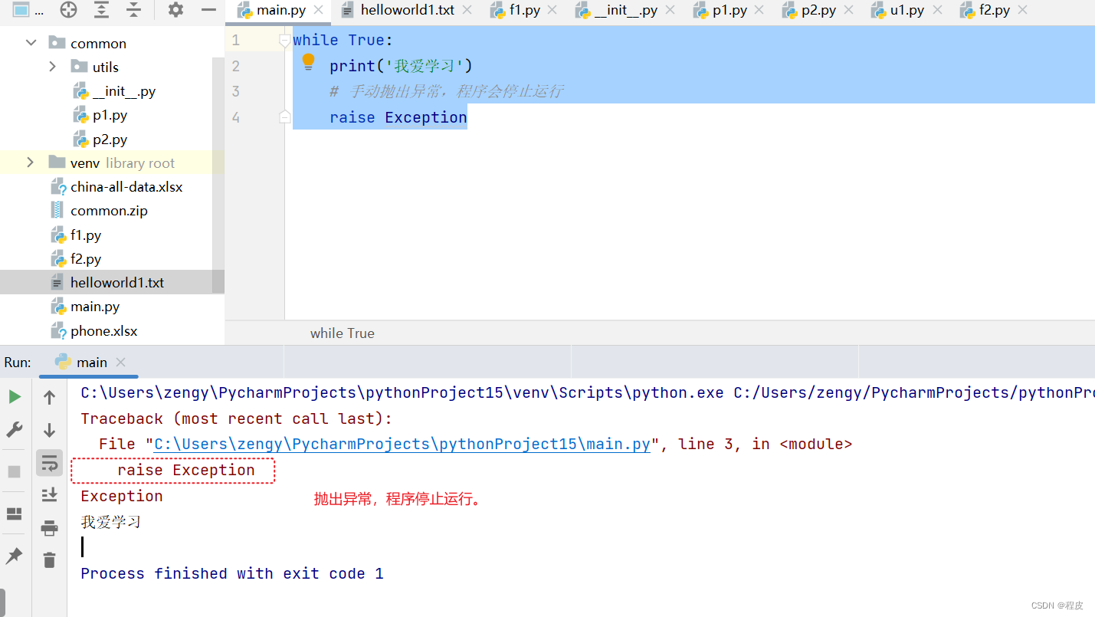Select china-all-data.xlsx file
The width and height of the screenshot is (1095, 617).
[116, 187]
